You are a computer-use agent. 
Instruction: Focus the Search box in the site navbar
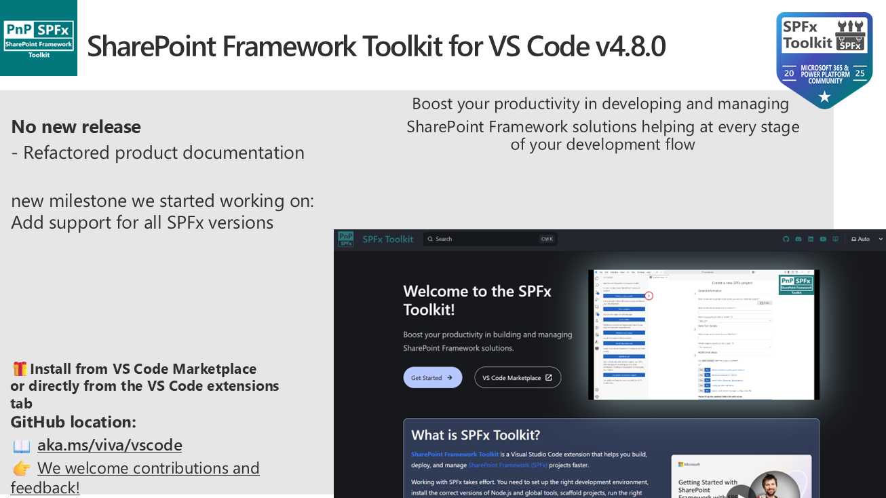[490, 239]
